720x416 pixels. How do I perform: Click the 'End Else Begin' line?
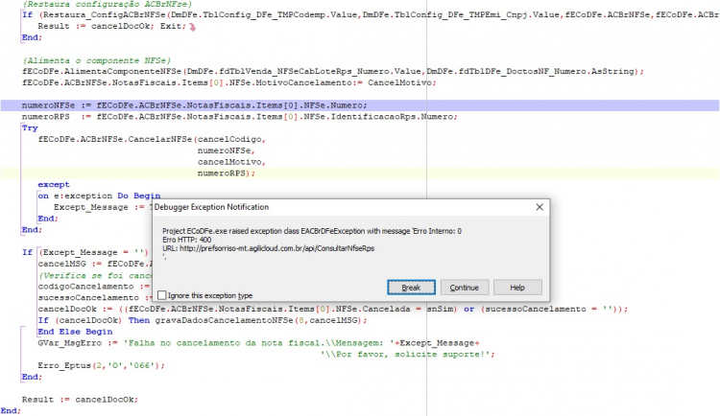pyautogui.click(x=75, y=332)
